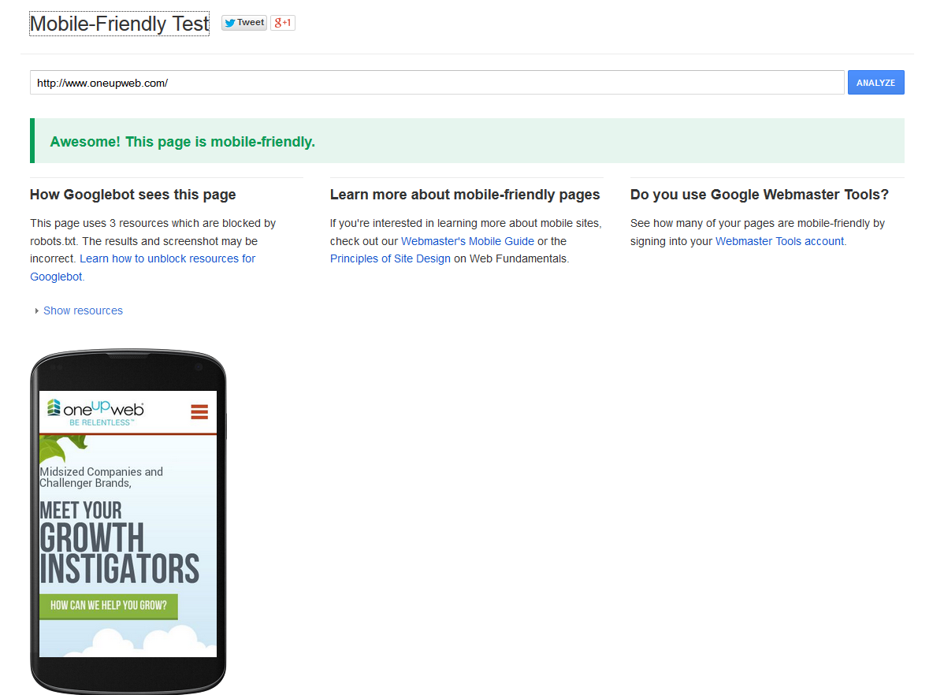Open 'Learn how to unblock resources for Googlebot' link
This screenshot has width=944, height=695.
tap(143, 267)
